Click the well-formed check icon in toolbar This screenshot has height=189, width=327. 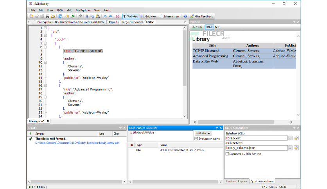tap(67, 16)
